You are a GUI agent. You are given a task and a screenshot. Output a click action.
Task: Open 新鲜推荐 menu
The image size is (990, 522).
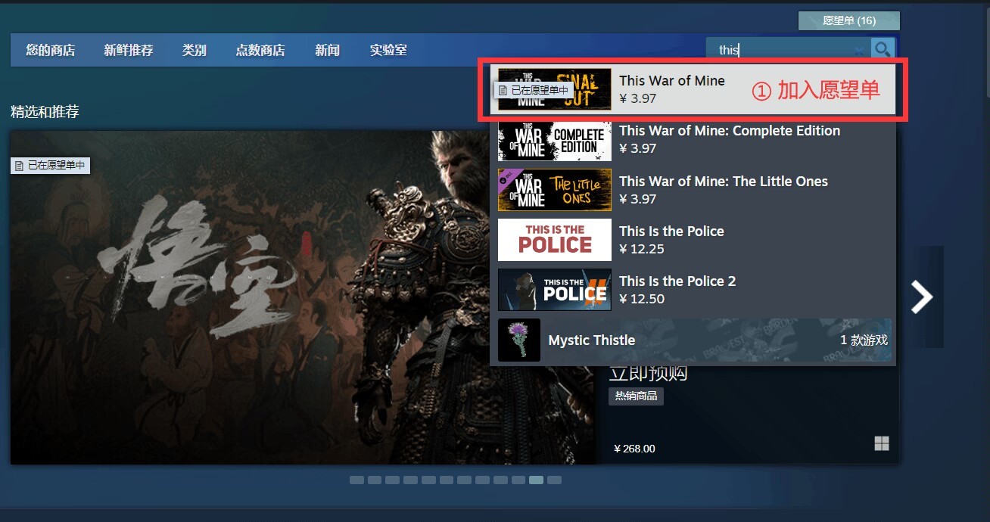click(129, 50)
